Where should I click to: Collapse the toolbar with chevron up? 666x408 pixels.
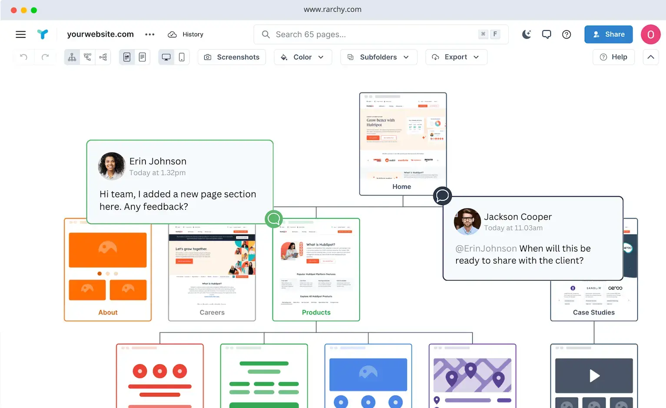[650, 57]
